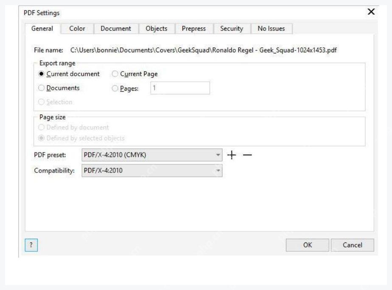
Task: Open the PDF preset dropdown
Action: point(152,155)
